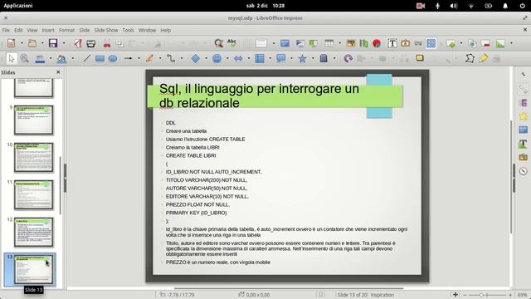
Task: Click the clock sab 2 dic 10:28
Action: [x=265, y=6]
